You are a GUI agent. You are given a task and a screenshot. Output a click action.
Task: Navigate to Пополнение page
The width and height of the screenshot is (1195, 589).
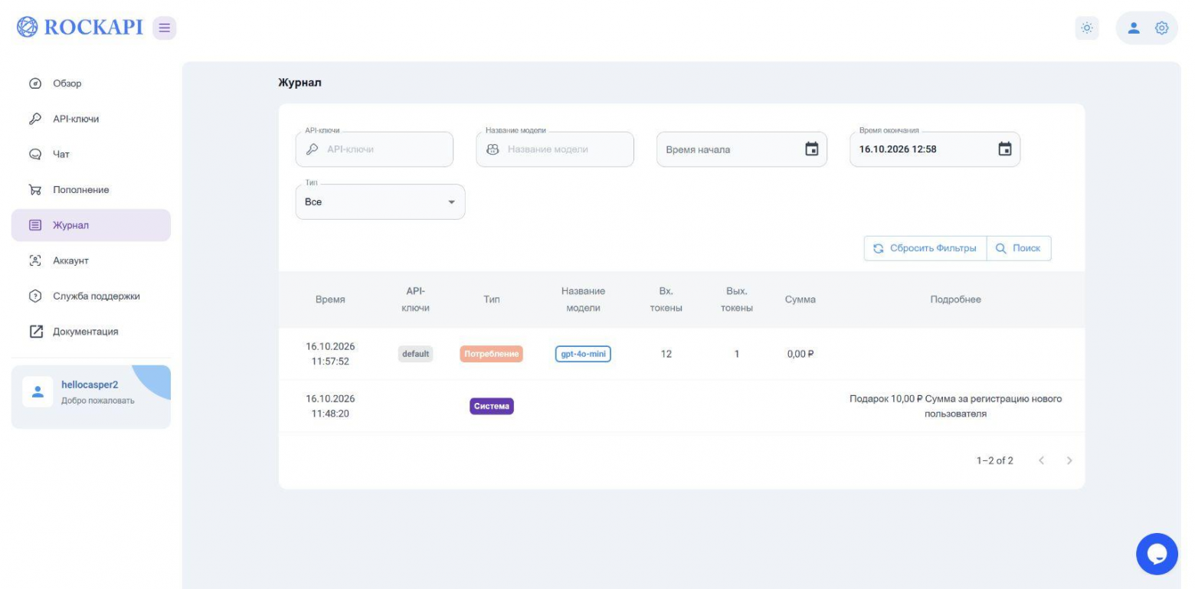[90, 190]
